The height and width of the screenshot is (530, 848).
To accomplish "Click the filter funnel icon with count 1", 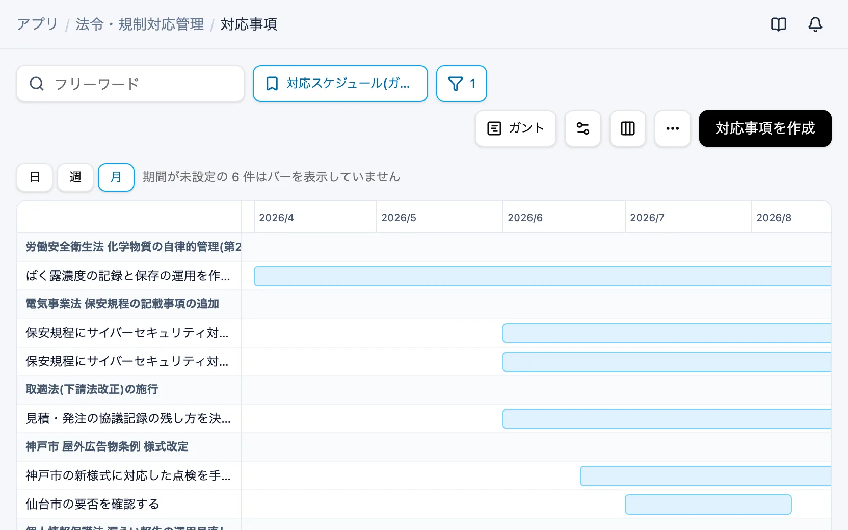I will (x=462, y=84).
